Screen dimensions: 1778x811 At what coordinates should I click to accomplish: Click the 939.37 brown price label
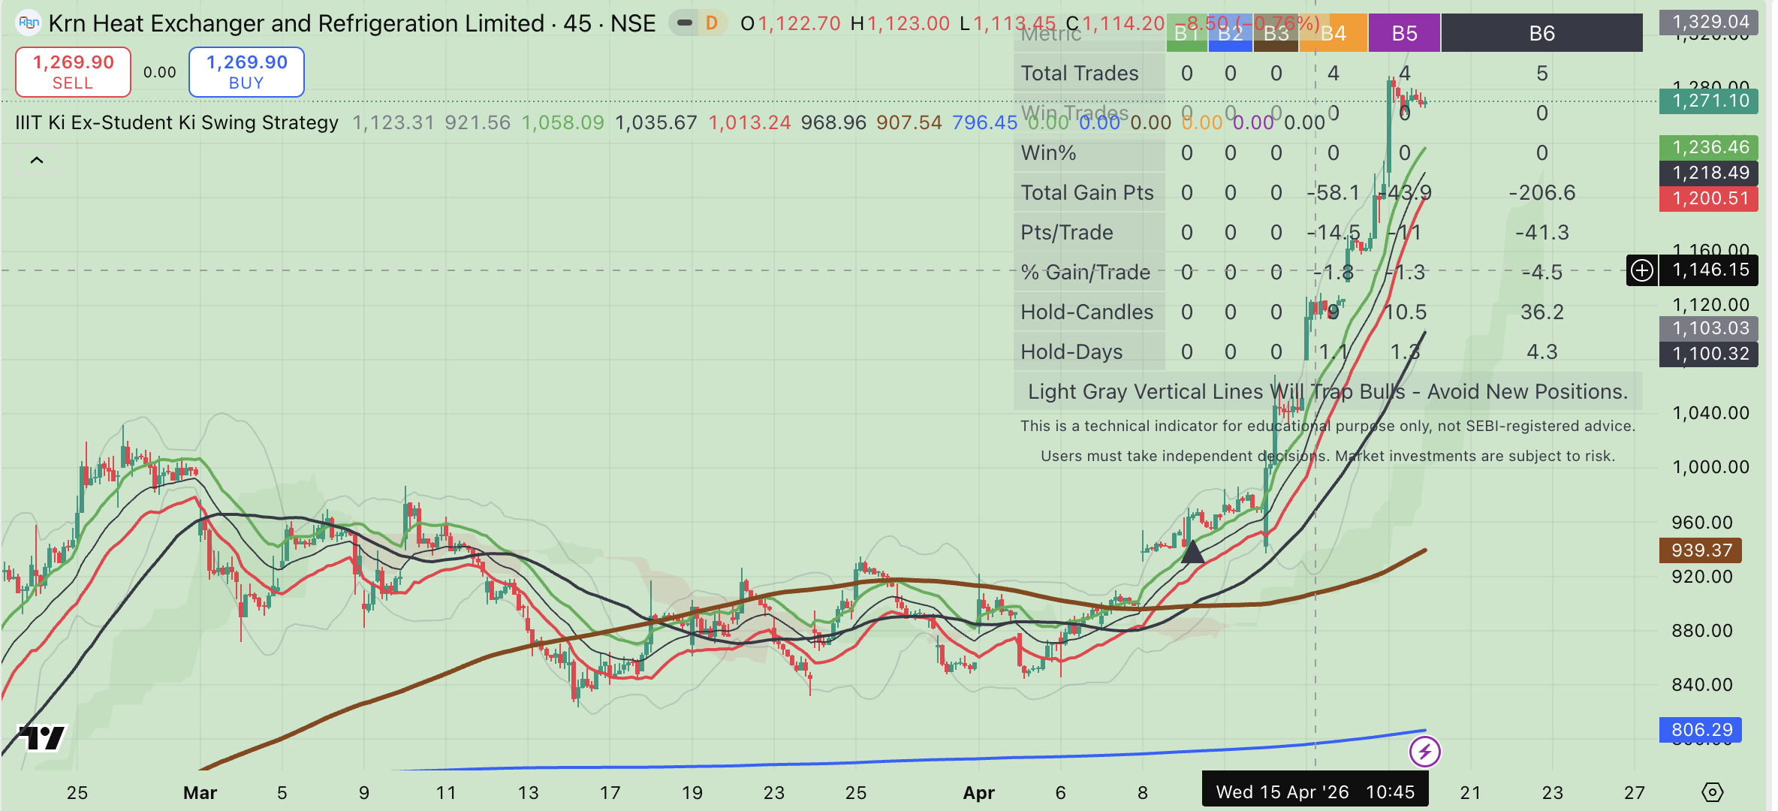click(x=1701, y=550)
